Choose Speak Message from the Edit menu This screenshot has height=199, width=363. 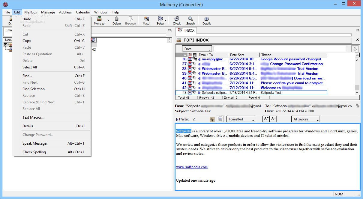(52, 143)
